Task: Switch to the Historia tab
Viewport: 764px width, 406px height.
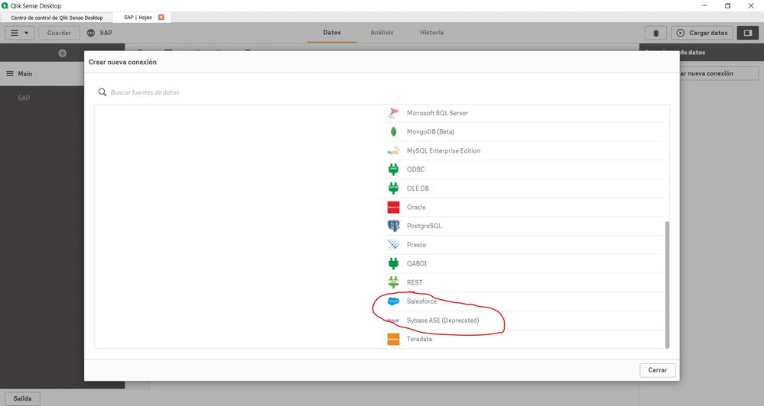Action: tap(431, 33)
